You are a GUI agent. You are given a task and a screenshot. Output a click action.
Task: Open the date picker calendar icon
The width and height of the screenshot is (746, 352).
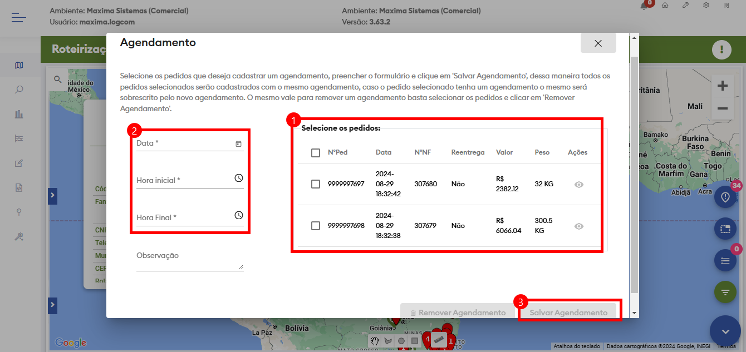[238, 144]
